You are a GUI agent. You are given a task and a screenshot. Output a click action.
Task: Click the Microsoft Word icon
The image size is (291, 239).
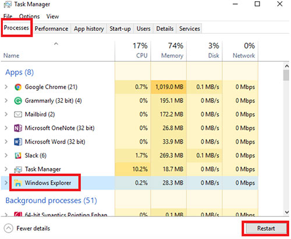tap(18, 142)
